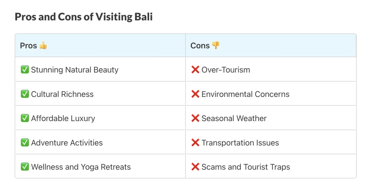Click the Transportation Issues text
The image size is (378, 191).
(240, 143)
